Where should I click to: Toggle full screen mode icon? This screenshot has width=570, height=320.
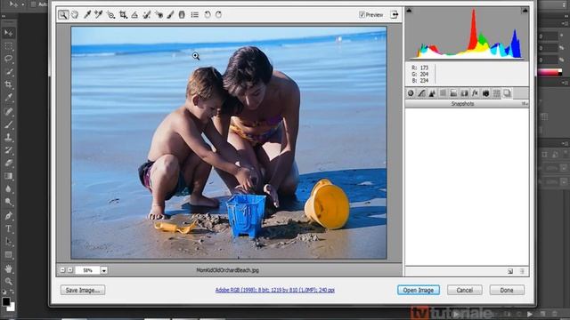click(x=395, y=15)
